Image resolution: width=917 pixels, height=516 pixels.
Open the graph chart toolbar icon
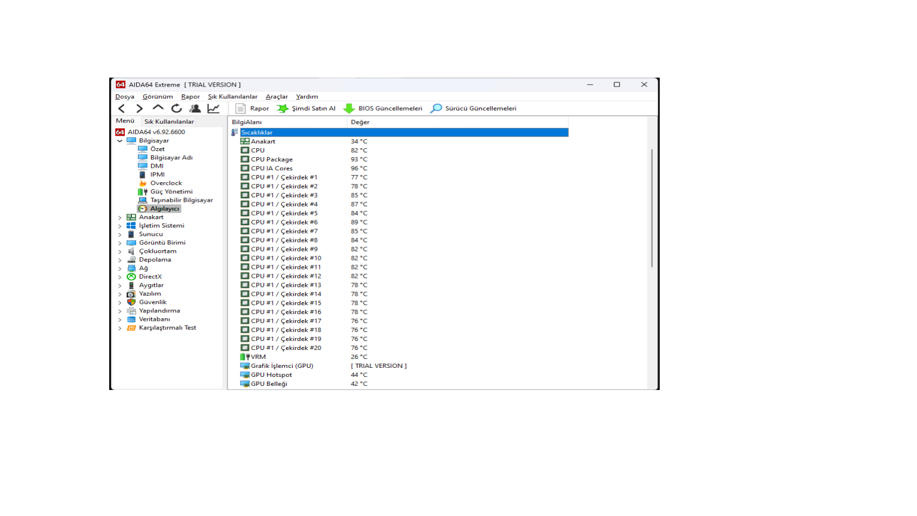(213, 109)
